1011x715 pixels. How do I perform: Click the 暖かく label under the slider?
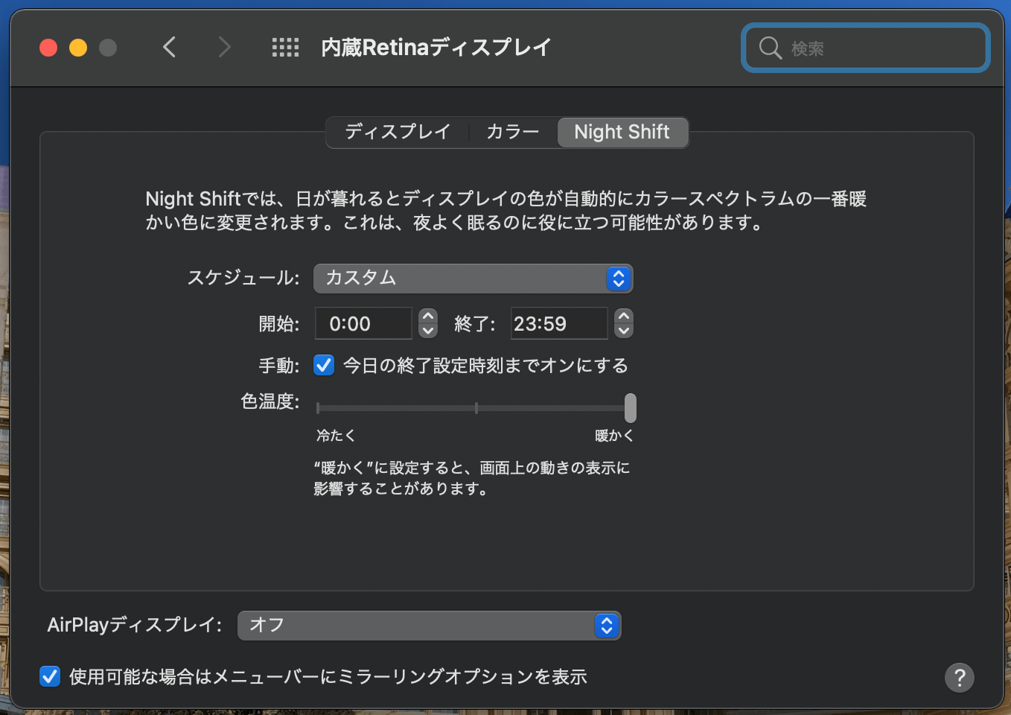pyautogui.click(x=614, y=436)
